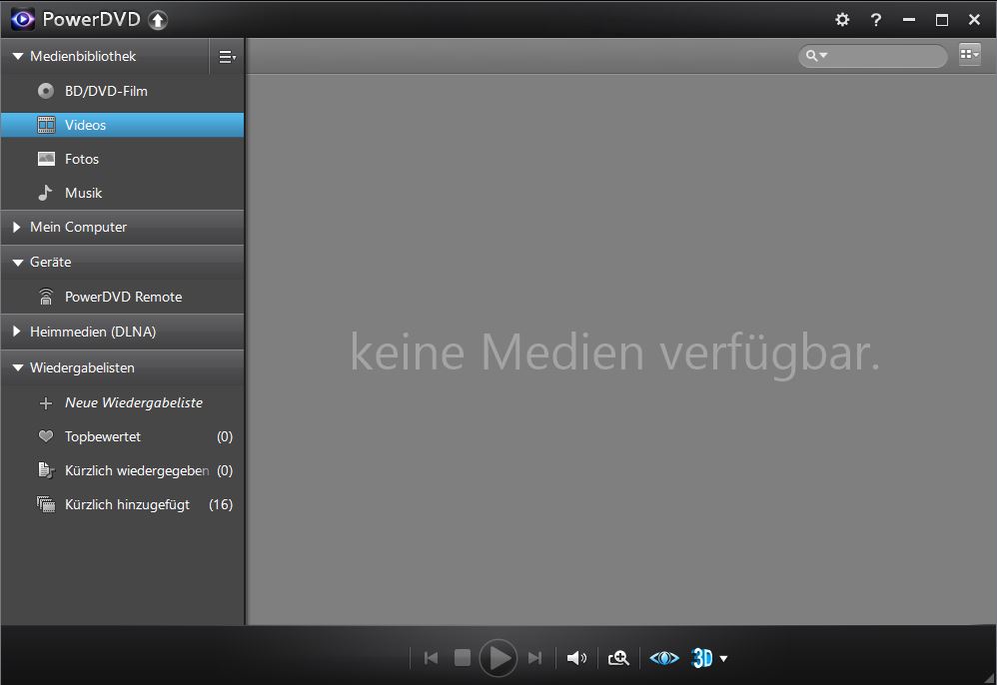Image resolution: width=997 pixels, height=685 pixels.
Task: Click the remote icon beside PowerDVD Remote
Action: click(46, 297)
